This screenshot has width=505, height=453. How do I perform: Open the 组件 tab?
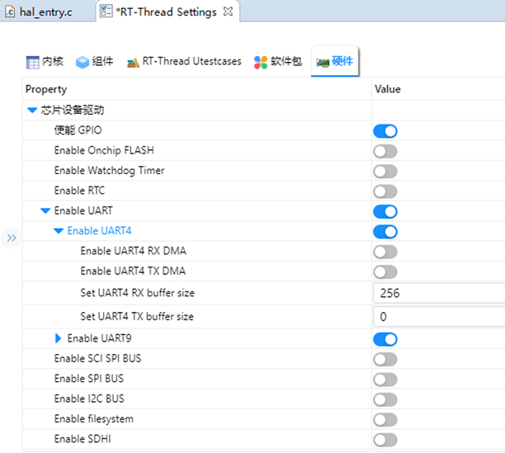coord(95,62)
